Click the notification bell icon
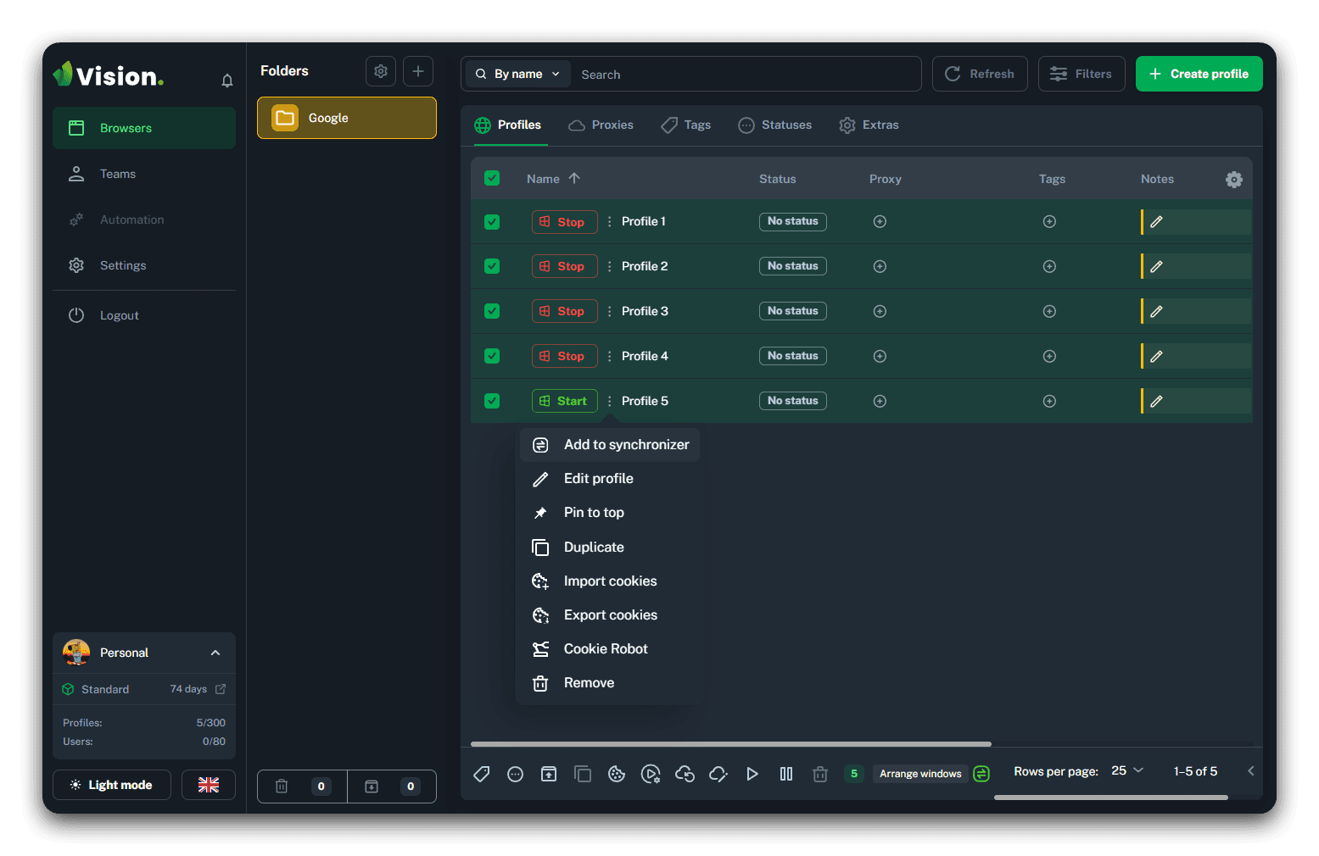The height and width of the screenshot is (856, 1319). tap(226, 81)
